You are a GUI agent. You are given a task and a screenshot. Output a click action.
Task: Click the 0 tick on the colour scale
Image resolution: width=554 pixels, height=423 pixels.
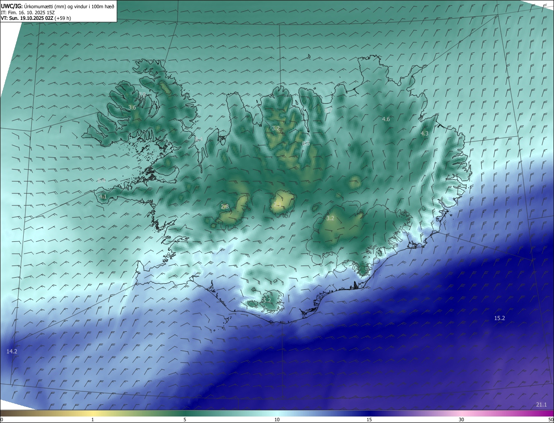(x=2, y=420)
